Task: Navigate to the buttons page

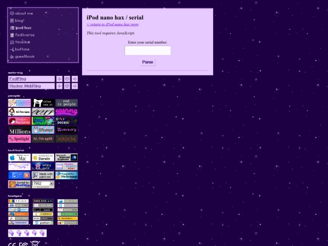Action: coord(19,49)
